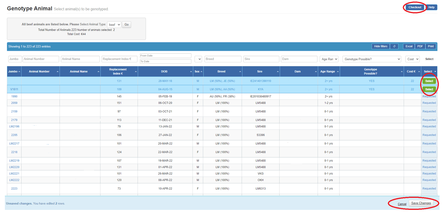
Task: Sort by Animal Number column arrow
Action: [57, 72]
